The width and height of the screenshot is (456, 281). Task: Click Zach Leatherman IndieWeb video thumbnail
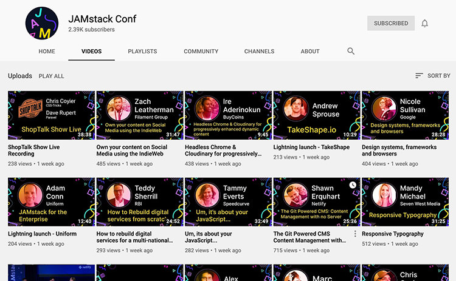click(139, 115)
